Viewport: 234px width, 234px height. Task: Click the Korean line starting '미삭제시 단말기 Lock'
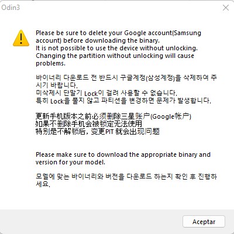click(x=106, y=93)
